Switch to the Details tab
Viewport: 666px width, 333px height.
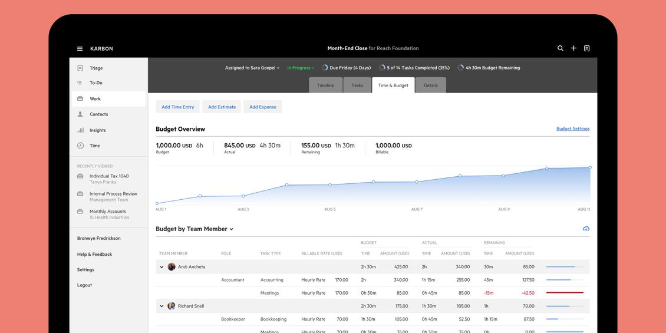tap(431, 85)
